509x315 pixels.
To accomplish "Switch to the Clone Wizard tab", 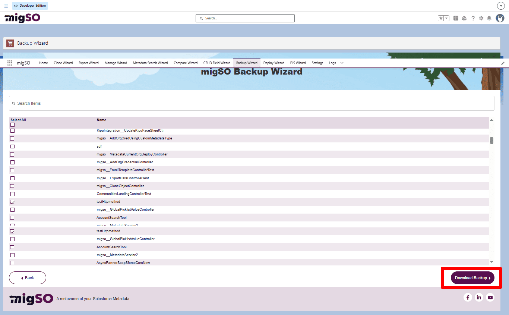I will [63, 63].
